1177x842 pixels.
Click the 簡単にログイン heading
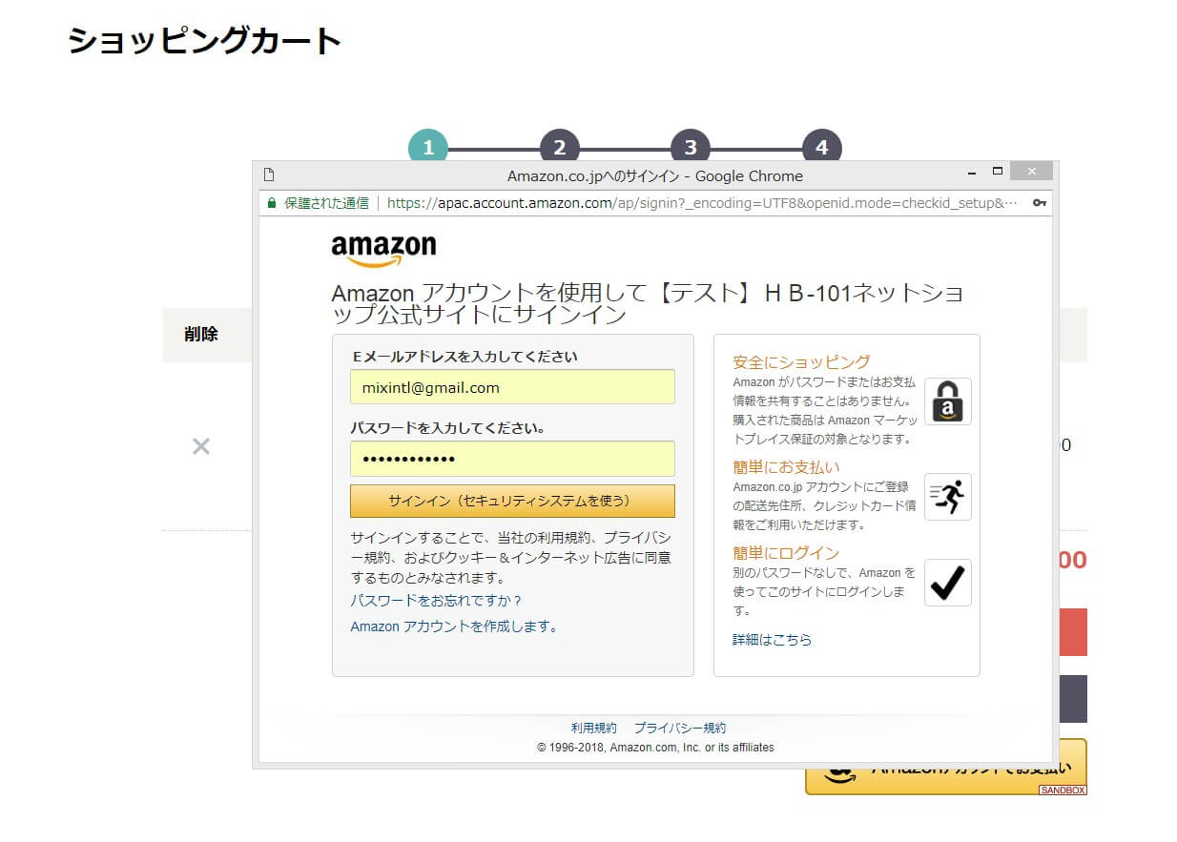tap(786, 553)
